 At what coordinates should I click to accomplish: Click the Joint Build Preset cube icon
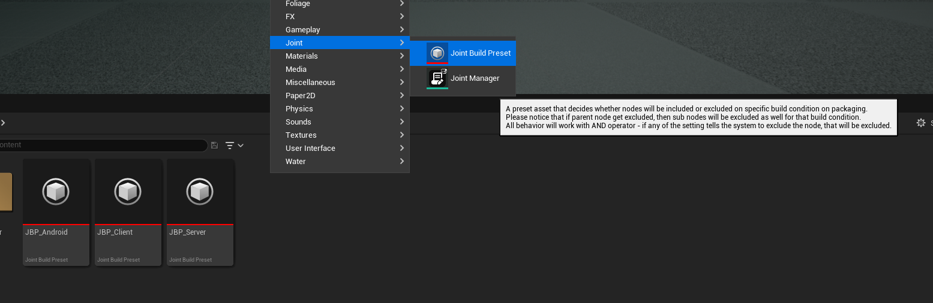coord(437,53)
